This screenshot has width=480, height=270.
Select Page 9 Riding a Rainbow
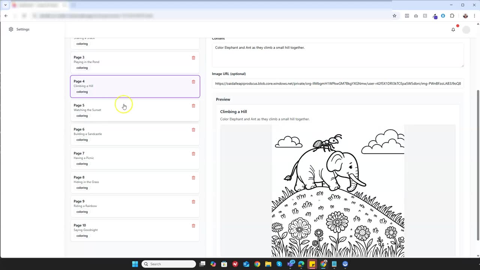(135, 206)
